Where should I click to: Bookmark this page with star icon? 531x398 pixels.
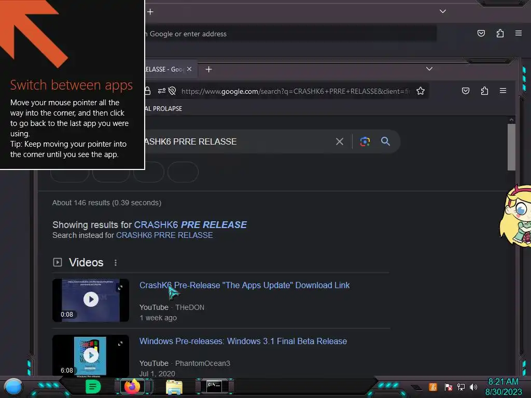pyautogui.click(x=420, y=91)
